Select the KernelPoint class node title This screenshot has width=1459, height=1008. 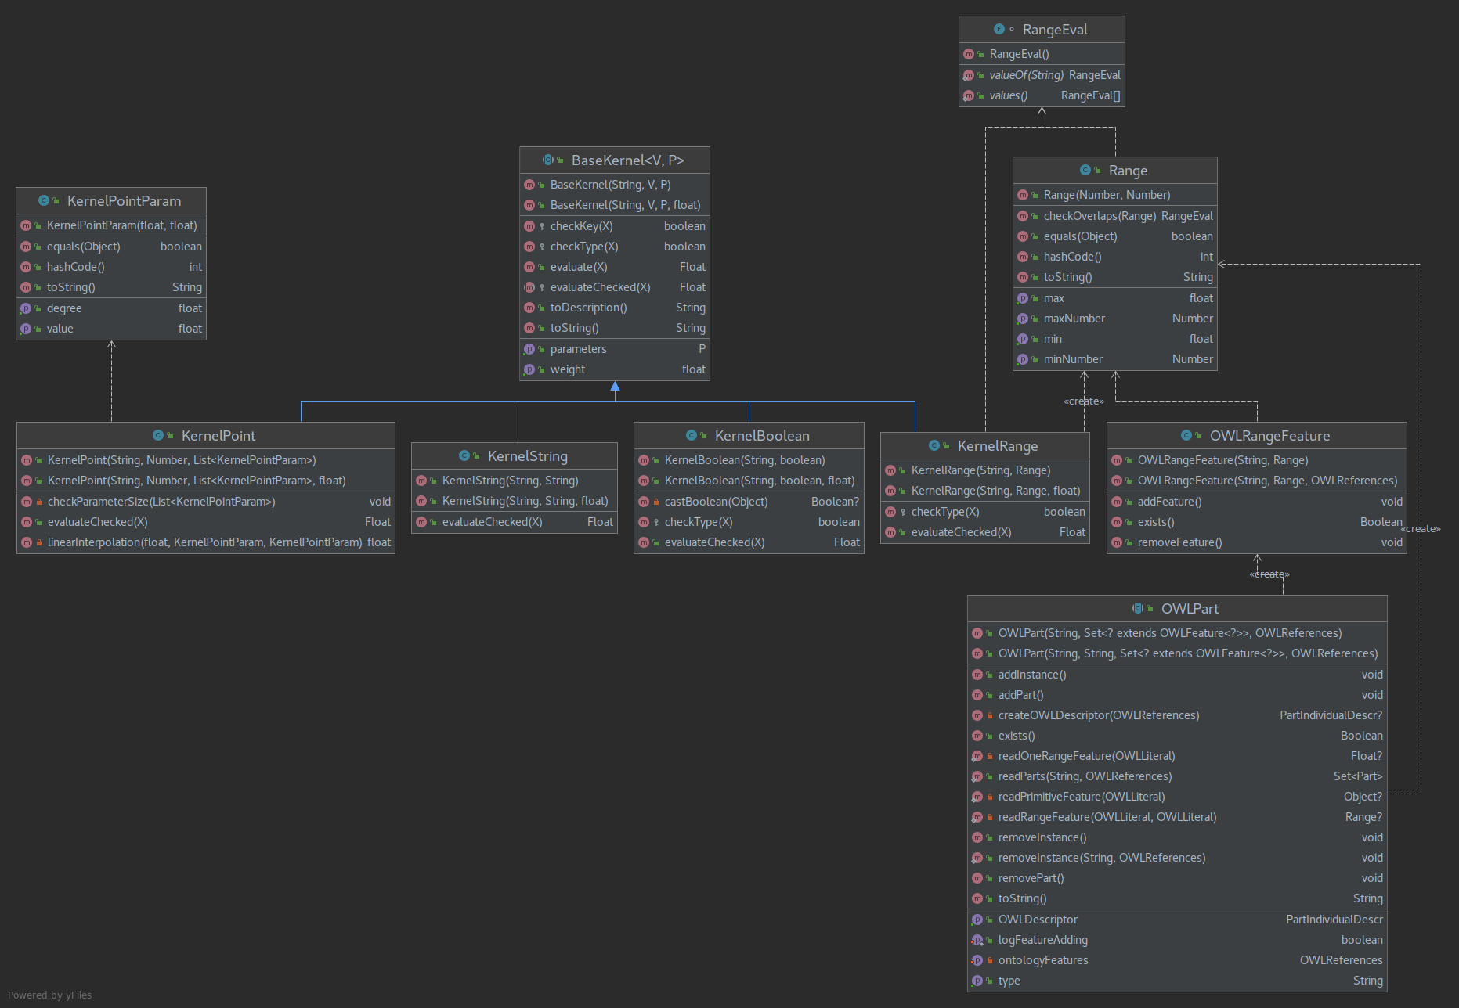click(x=218, y=436)
